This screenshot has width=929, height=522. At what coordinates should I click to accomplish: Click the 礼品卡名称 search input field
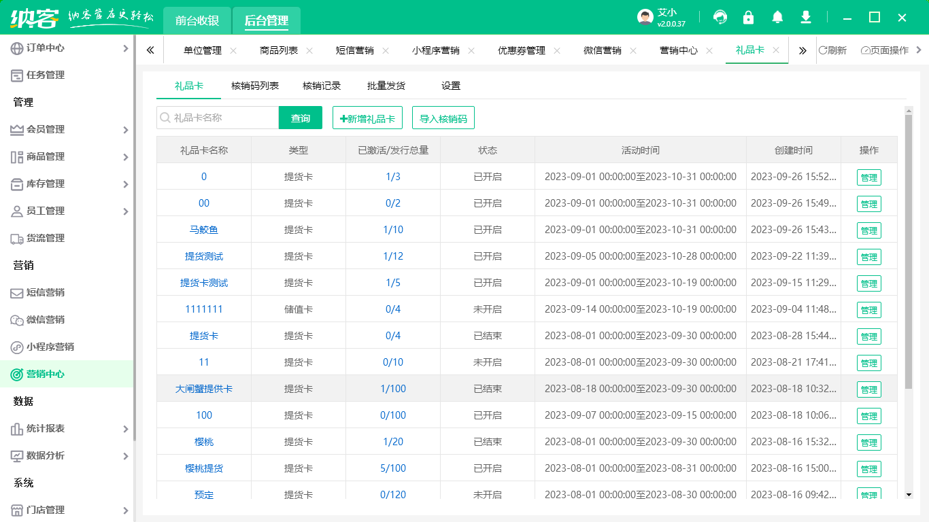(223, 118)
